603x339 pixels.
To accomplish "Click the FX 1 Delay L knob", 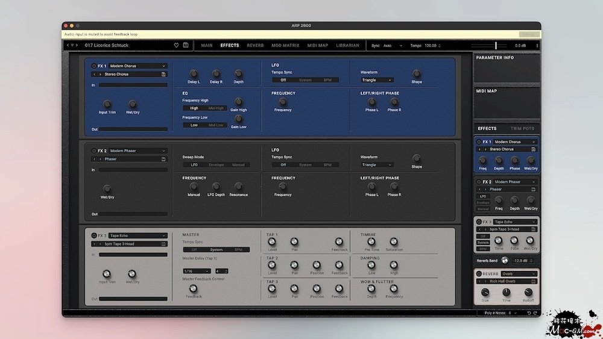I will 194,73.
